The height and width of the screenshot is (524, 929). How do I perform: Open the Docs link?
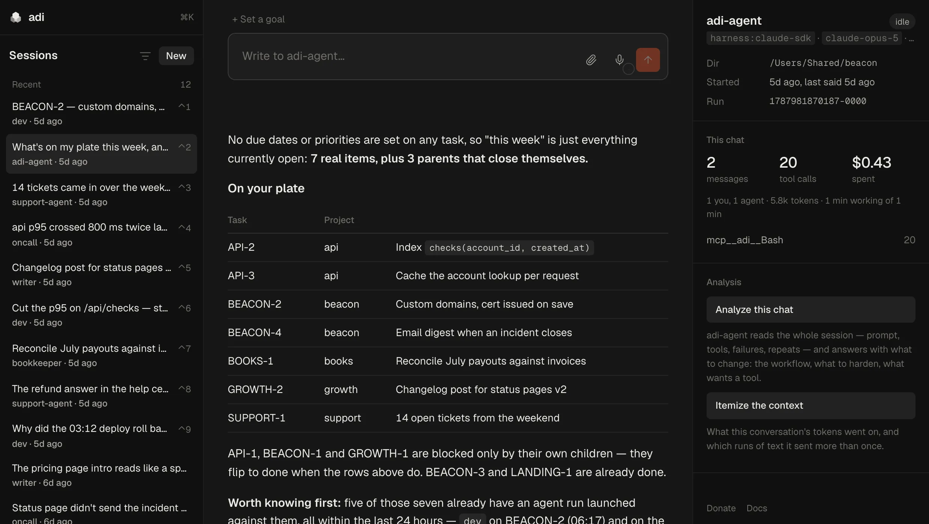click(757, 508)
